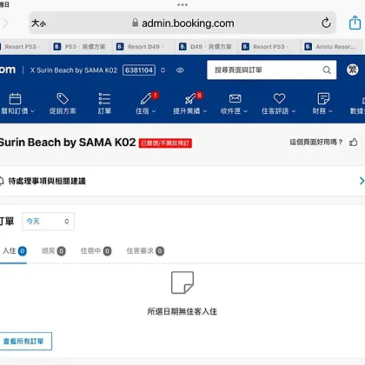Image resolution: width=365 pixels, height=365 pixels.
Task: Click the 待處理事項與相關建議 heading
Action: [x=47, y=181]
